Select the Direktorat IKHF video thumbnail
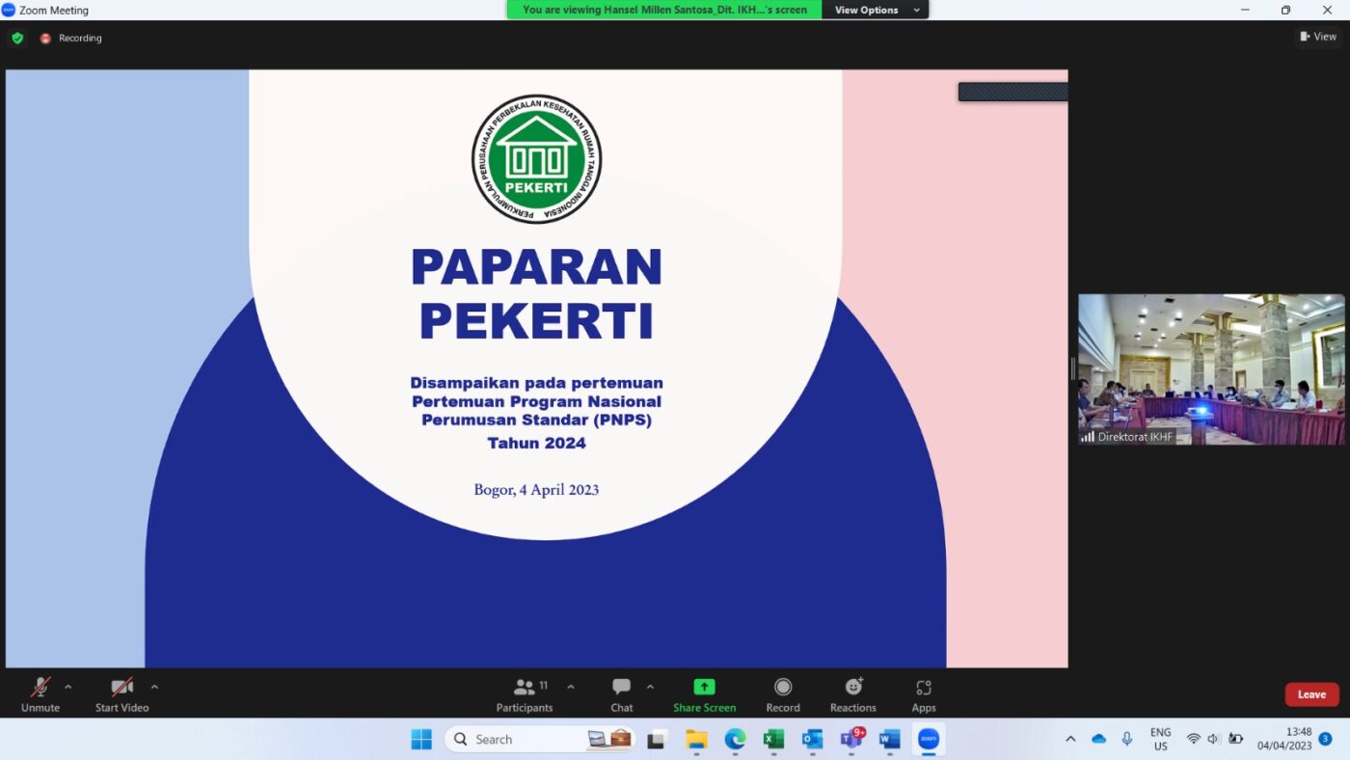The height and width of the screenshot is (760, 1350). coord(1210,368)
